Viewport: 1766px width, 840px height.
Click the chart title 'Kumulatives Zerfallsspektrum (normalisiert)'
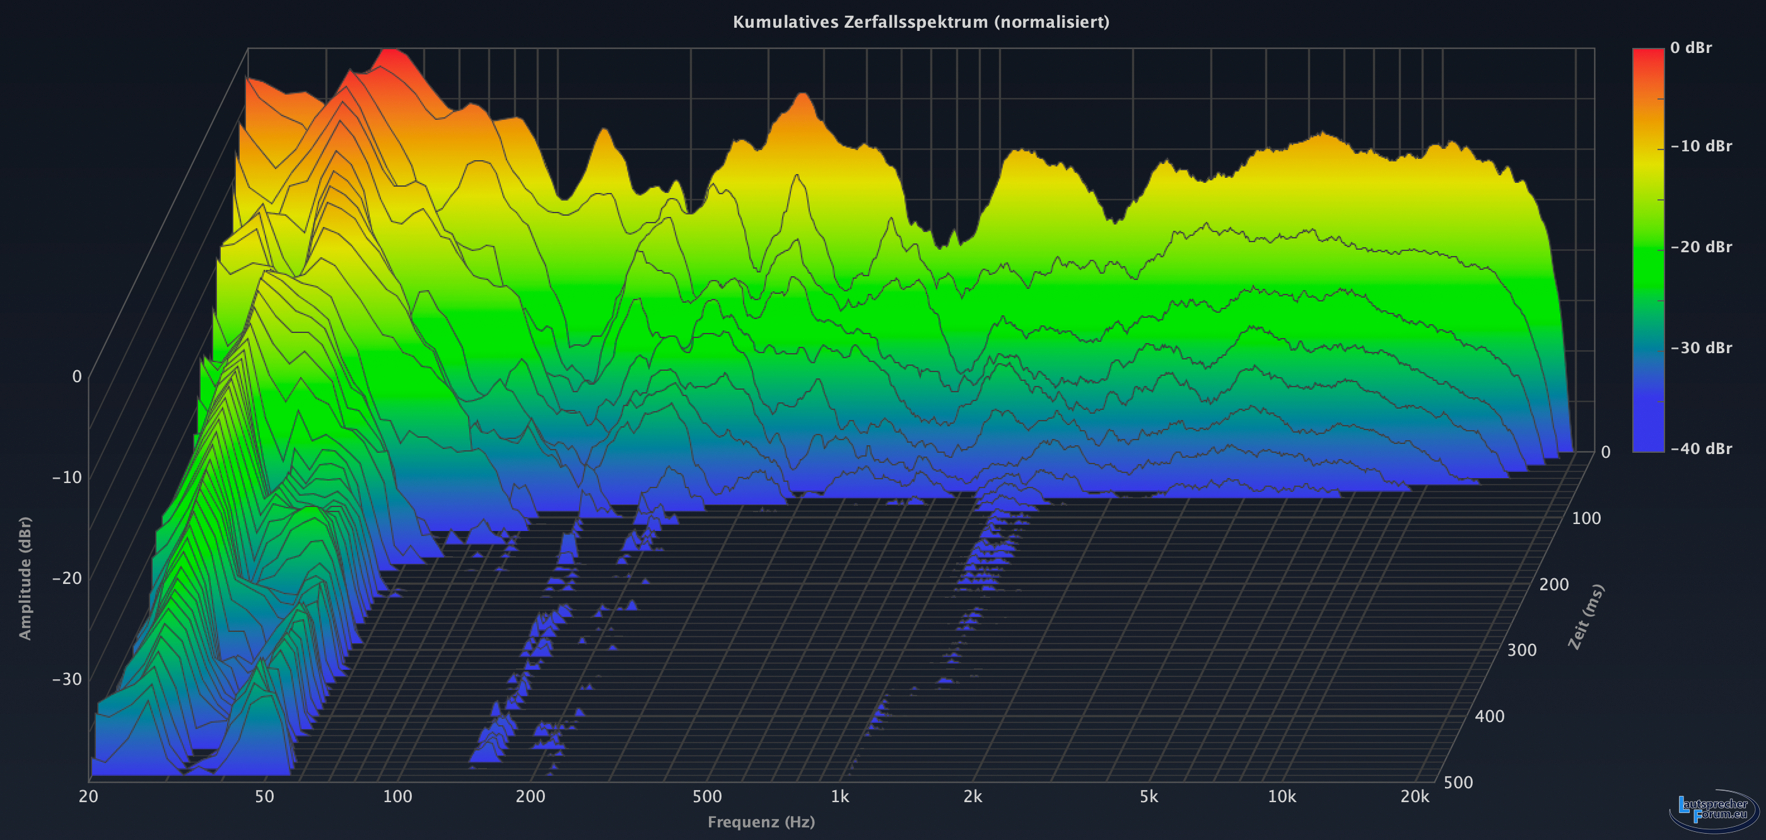[x=921, y=22]
